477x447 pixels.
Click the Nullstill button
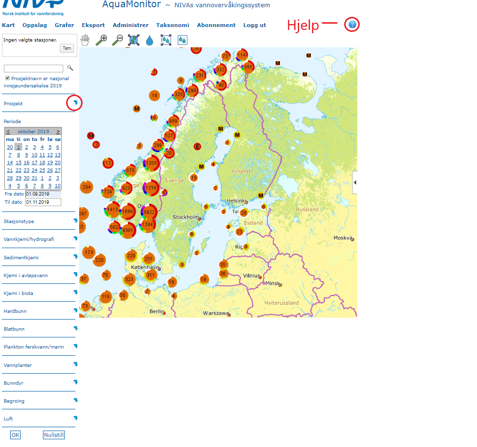click(x=54, y=435)
